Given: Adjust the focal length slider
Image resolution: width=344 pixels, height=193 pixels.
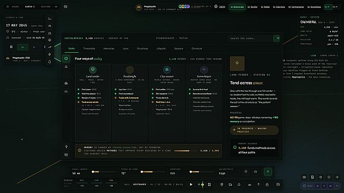Looking at the screenshot, I should click(x=104, y=172).
